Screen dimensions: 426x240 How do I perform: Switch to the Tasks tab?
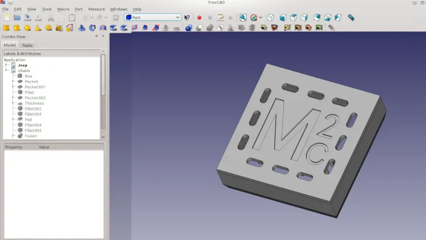pyautogui.click(x=27, y=45)
